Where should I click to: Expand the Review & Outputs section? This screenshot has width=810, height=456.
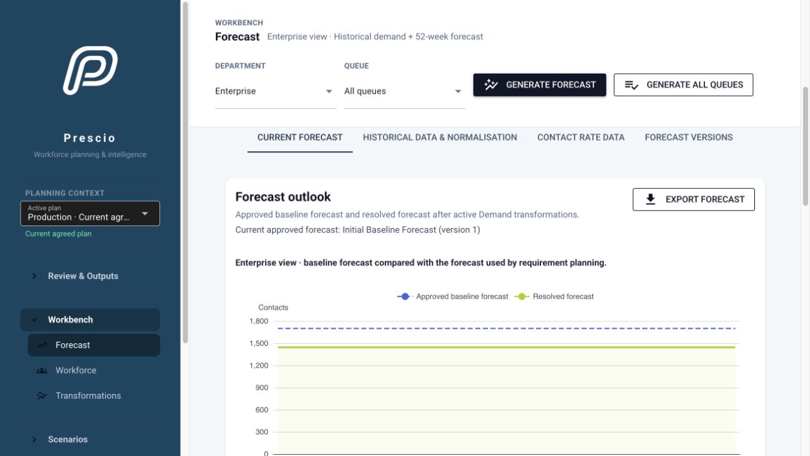coord(90,276)
